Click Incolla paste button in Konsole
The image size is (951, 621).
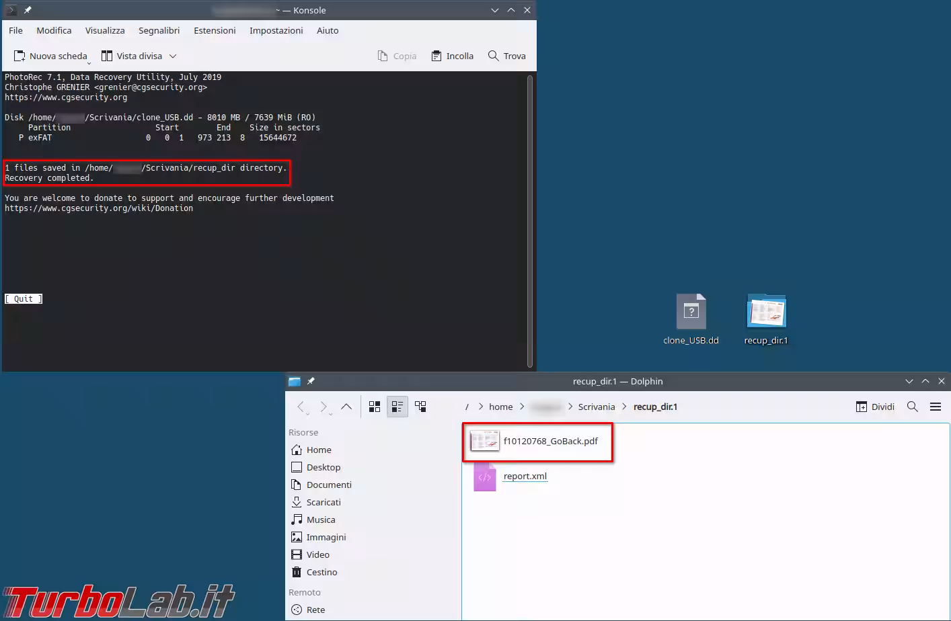[453, 56]
